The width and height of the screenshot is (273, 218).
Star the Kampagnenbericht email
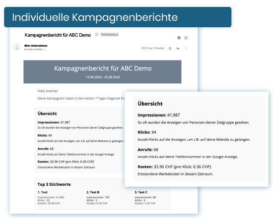coord(170,49)
